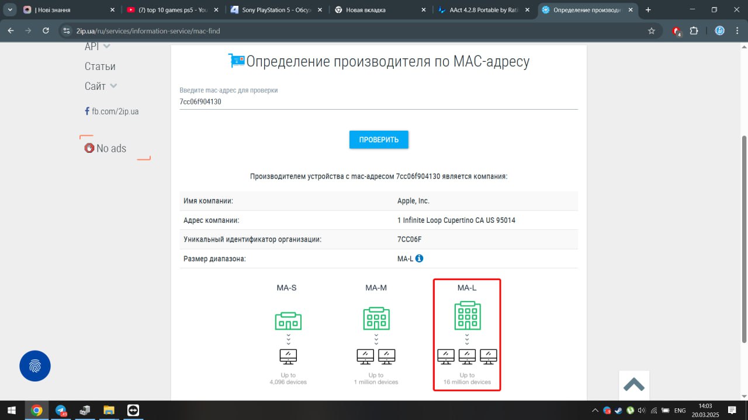This screenshot has height=420, width=748.
Task: Open a new tab with plus button
Action: point(647,10)
